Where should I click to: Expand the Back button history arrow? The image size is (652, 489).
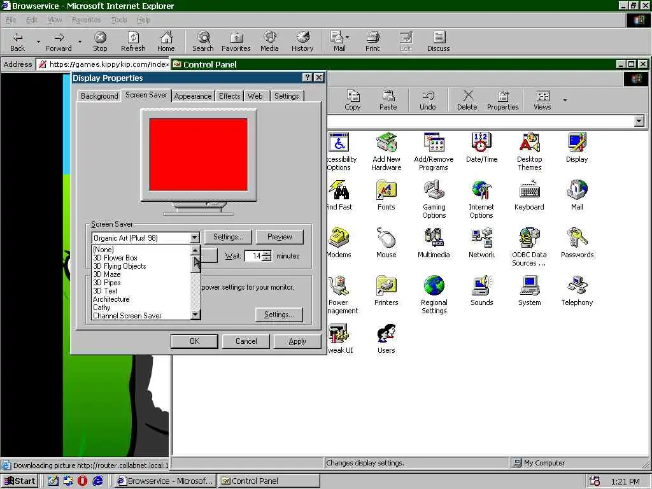[x=38, y=41]
